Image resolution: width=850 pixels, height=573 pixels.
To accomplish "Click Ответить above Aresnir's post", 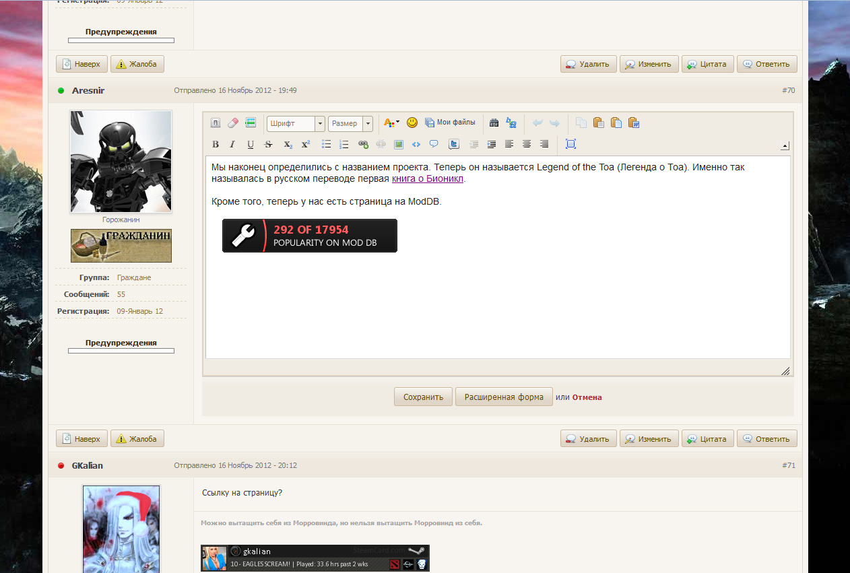I will [767, 64].
